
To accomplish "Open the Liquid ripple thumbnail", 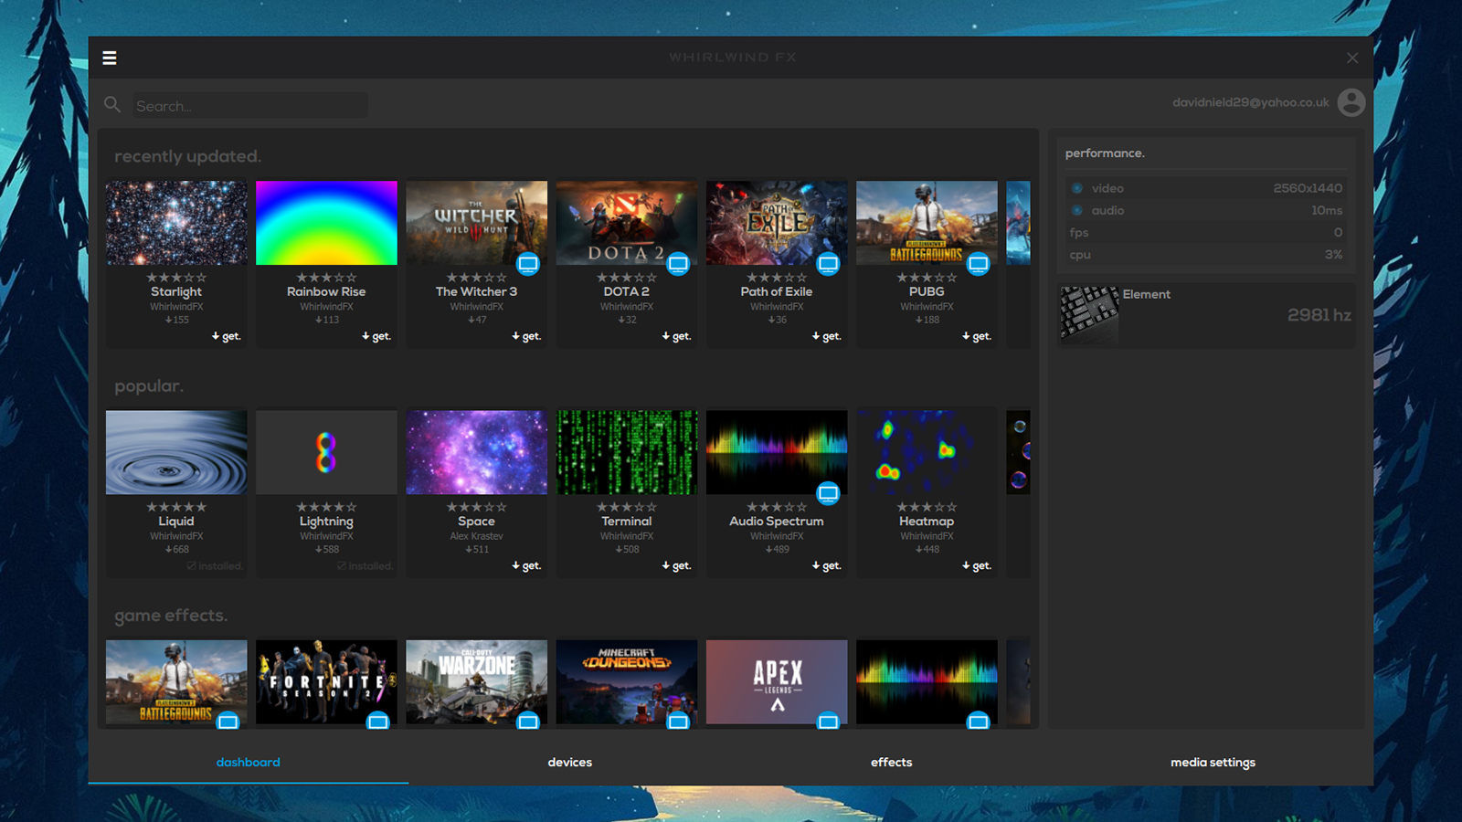I will click(x=176, y=452).
